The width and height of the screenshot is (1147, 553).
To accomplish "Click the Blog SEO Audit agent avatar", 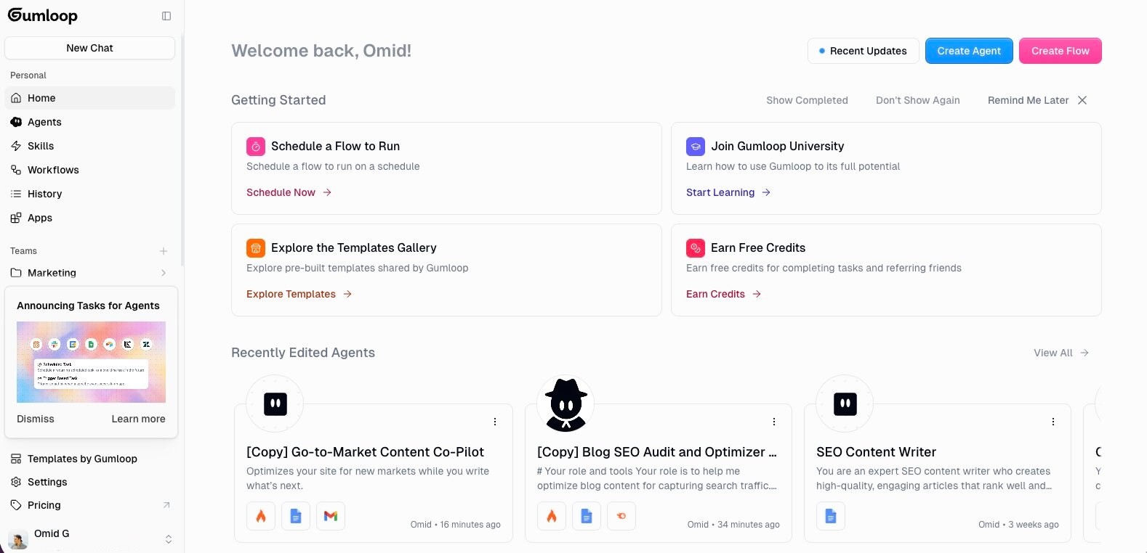I will 566,404.
